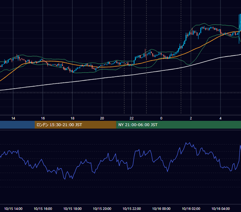Click the NY 21:00-06:00 JST session bar
Image resolution: width=241 pixels, height=212 pixels.
coord(178,125)
